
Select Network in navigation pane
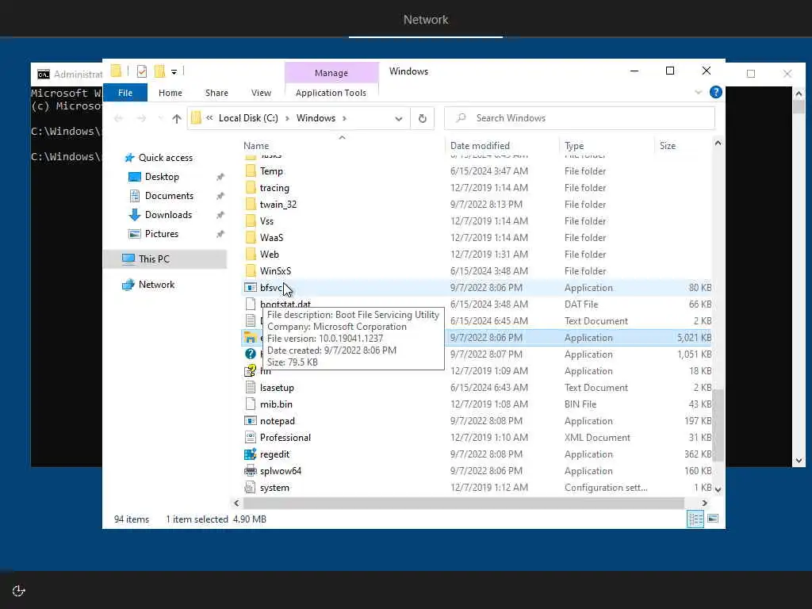click(156, 285)
